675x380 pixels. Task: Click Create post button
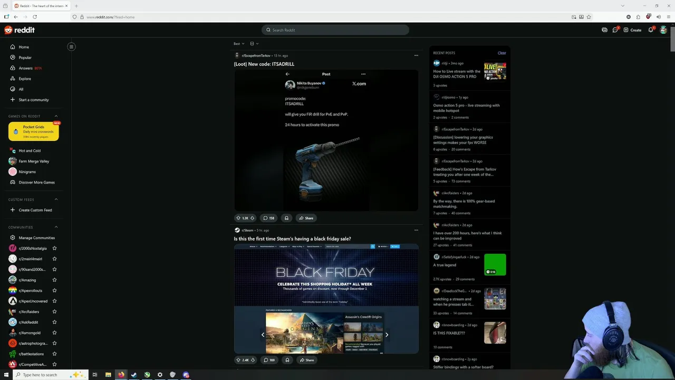point(632,30)
